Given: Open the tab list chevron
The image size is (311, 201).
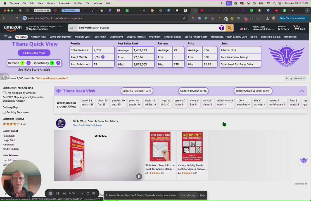Looking at the screenshot, I should pos(307,11).
